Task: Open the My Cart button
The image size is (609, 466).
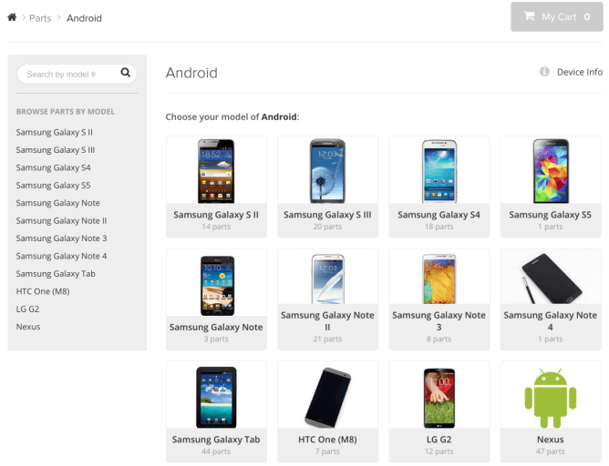Action: click(557, 17)
